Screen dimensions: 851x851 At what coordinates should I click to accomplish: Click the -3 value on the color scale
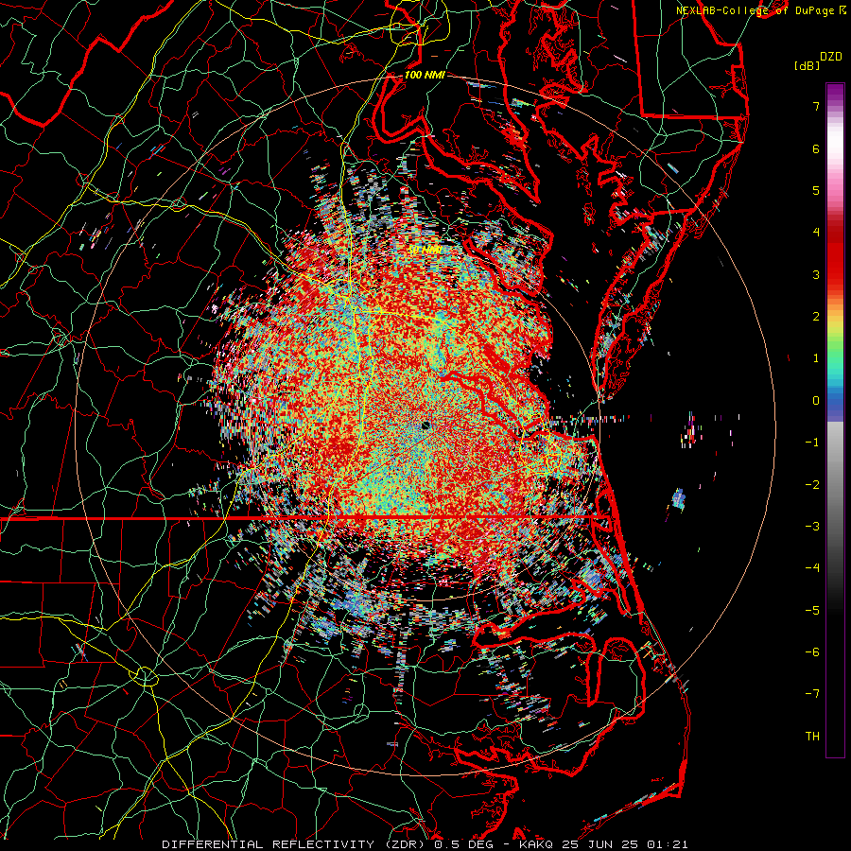click(812, 527)
